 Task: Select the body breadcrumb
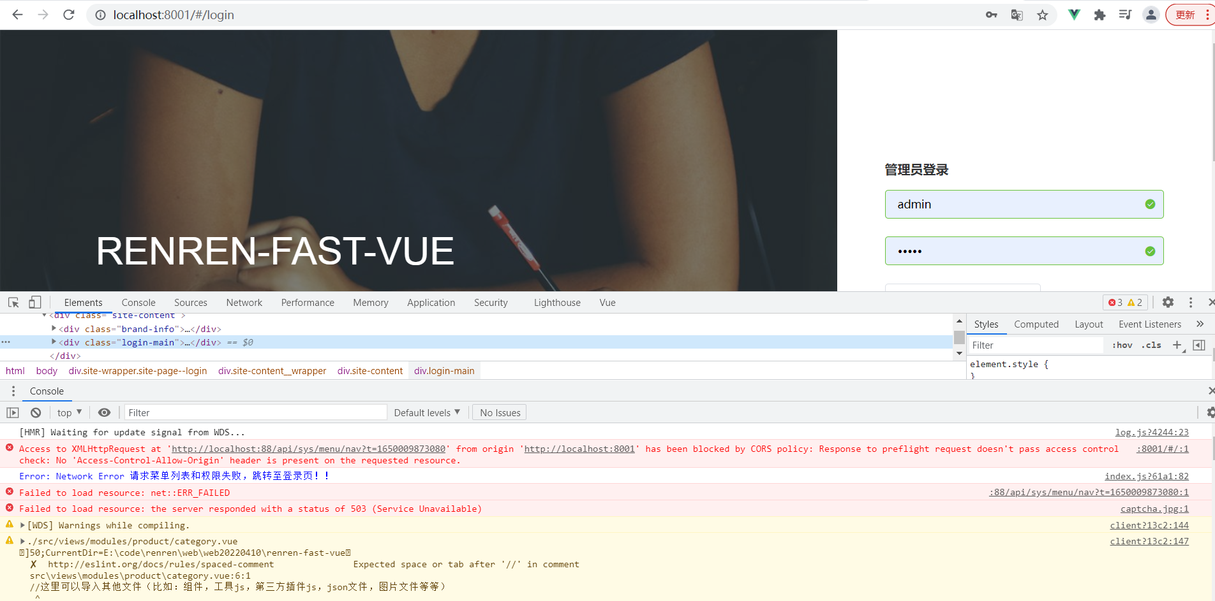47,371
